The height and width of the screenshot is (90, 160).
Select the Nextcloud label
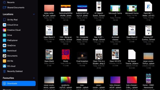tap(12, 50)
